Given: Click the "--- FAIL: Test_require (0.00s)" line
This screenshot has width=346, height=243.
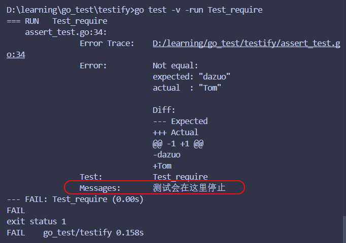Looking at the screenshot, I should pyautogui.click(x=75, y=199).
